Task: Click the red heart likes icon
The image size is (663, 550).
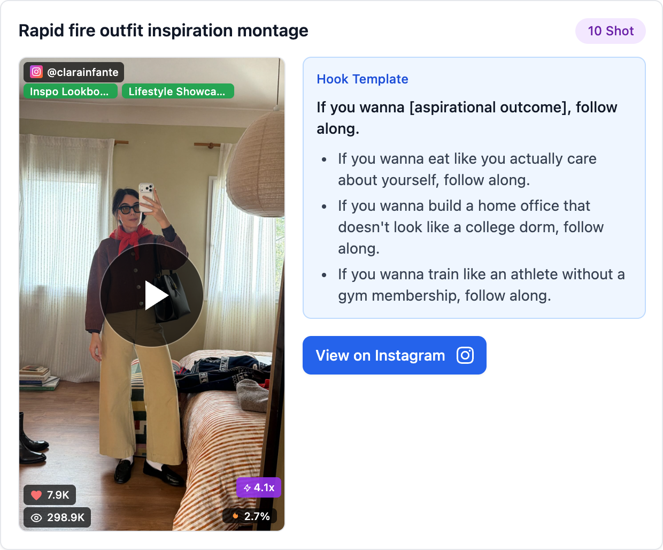Action: pos(36,495)
